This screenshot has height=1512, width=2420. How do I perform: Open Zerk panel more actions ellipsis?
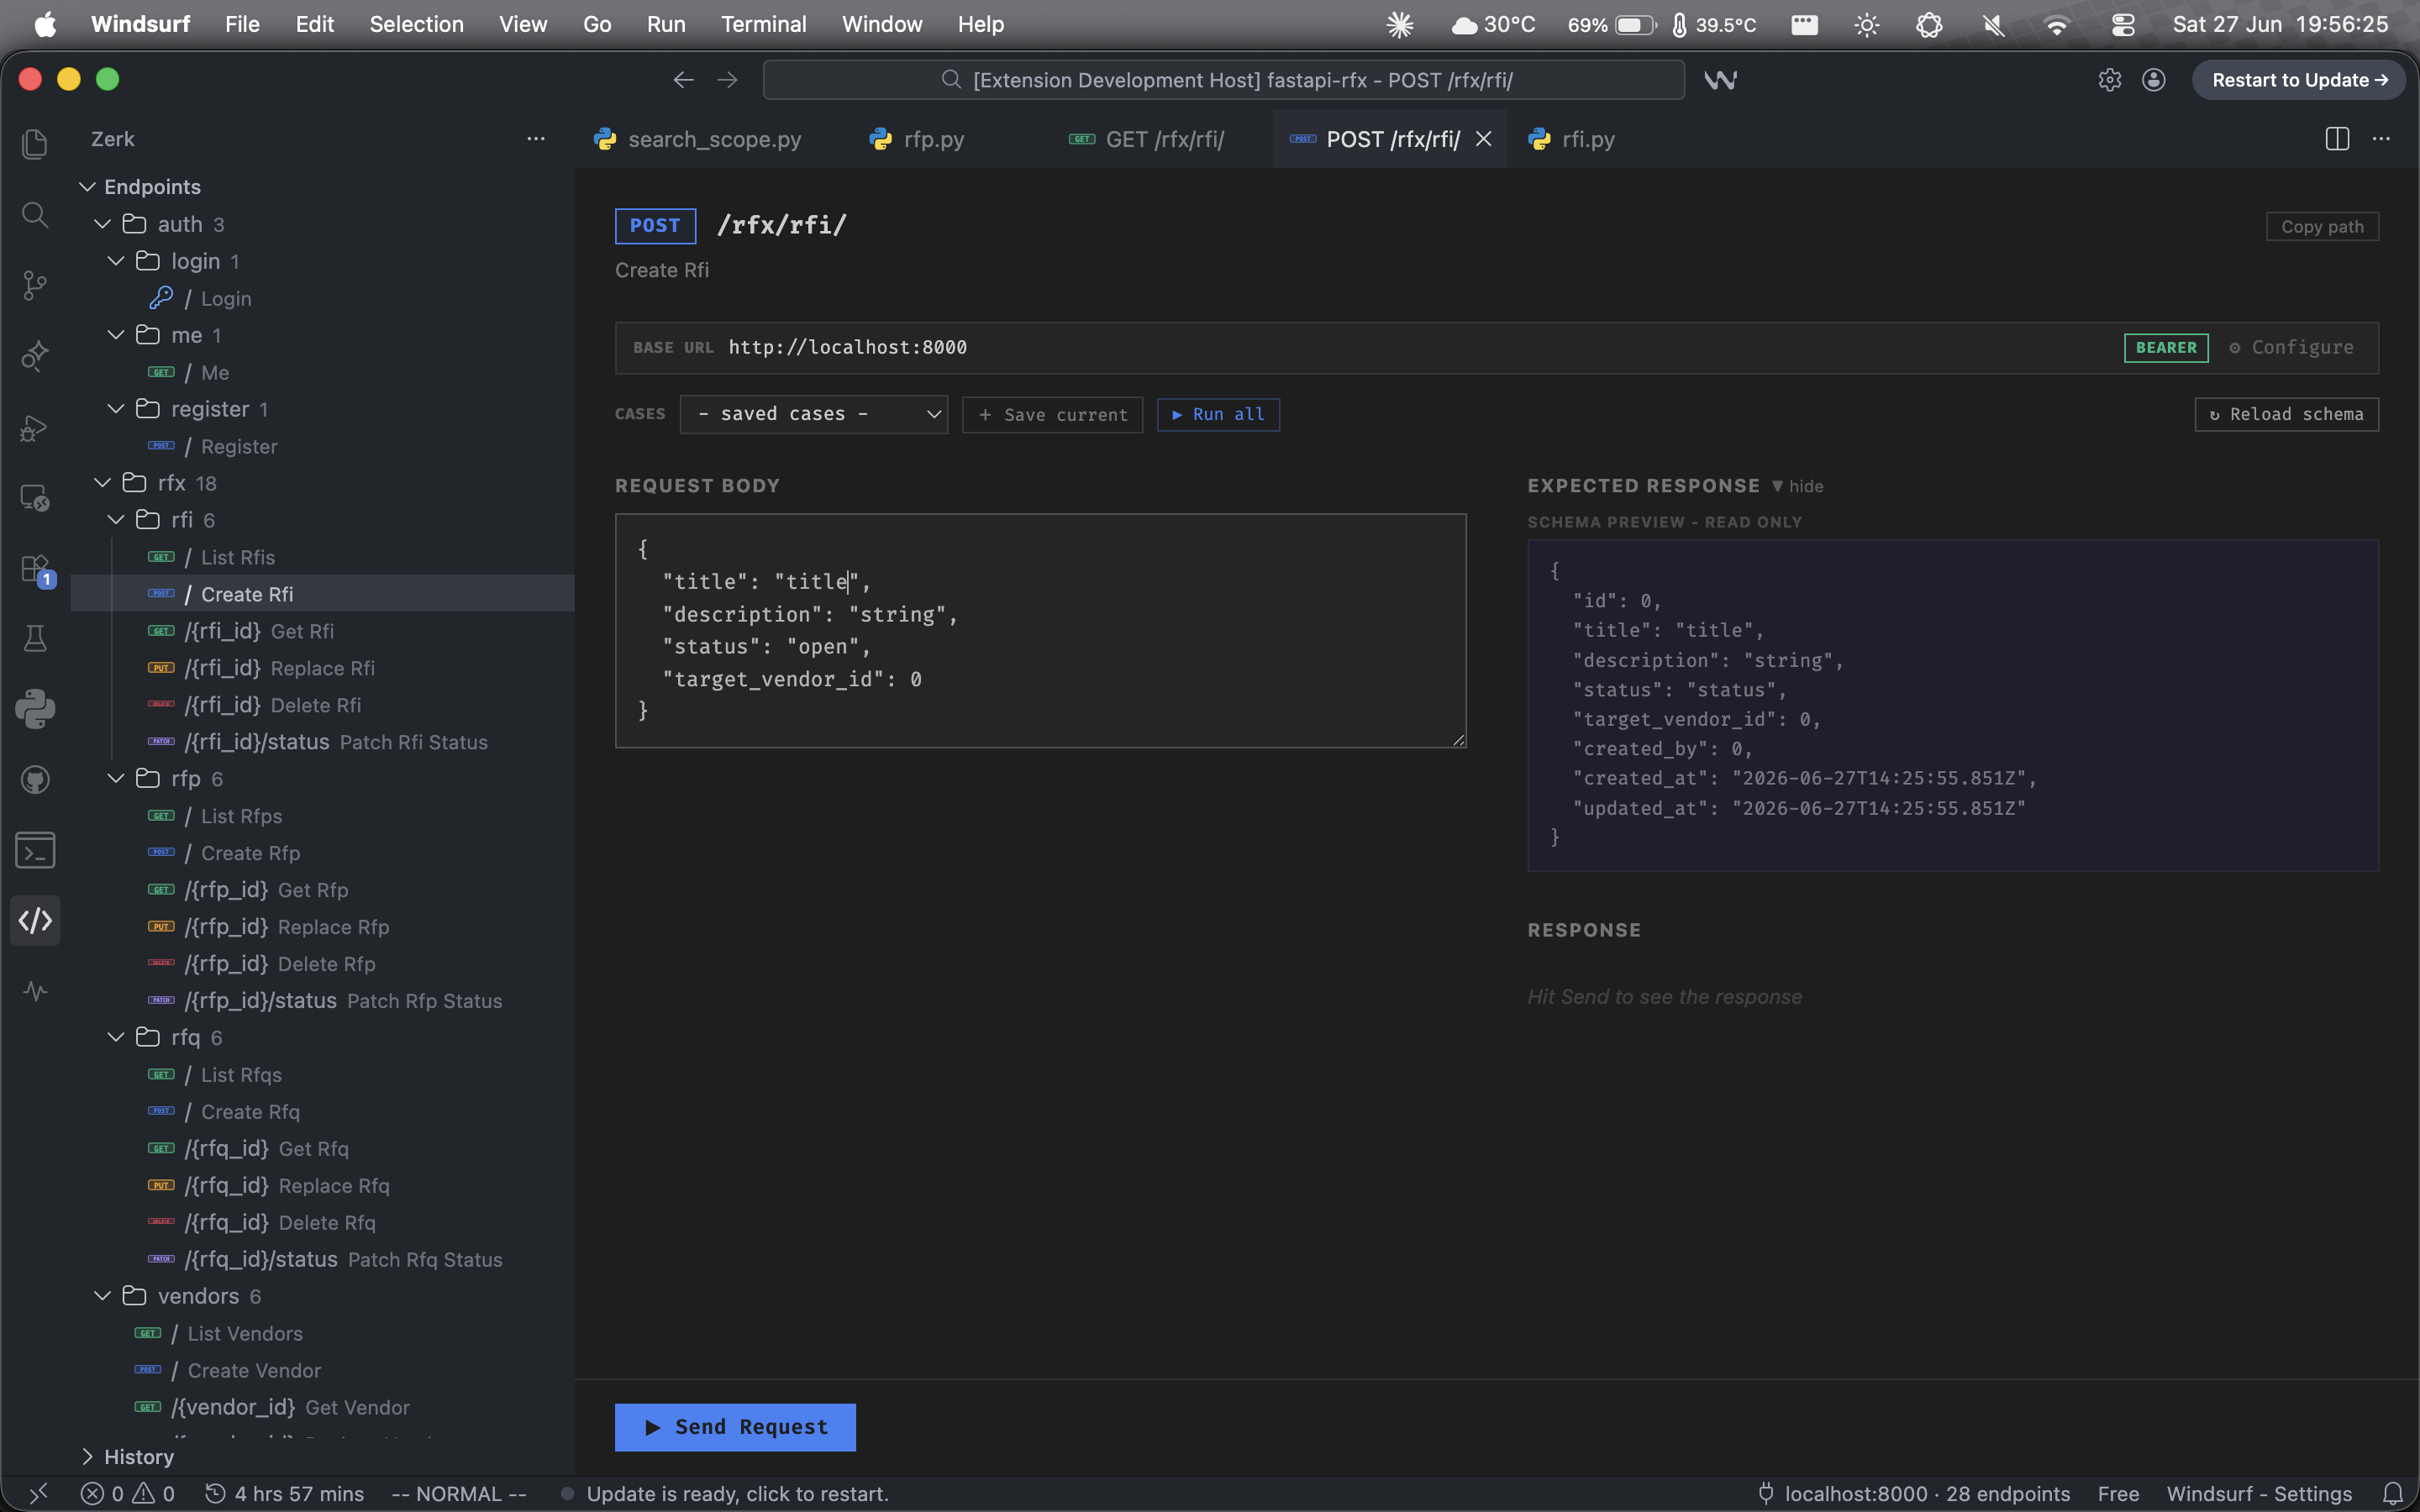click(x=536, y=139)
